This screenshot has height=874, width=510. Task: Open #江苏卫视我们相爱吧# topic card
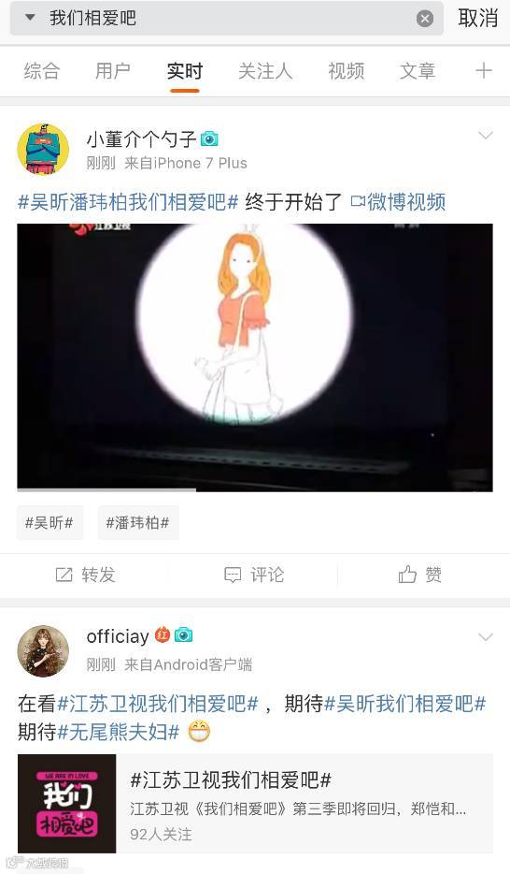tap(255, 803)
